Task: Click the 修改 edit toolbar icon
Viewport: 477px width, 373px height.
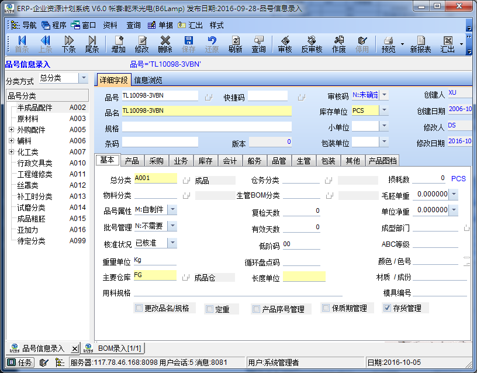Action: (142, 44)
